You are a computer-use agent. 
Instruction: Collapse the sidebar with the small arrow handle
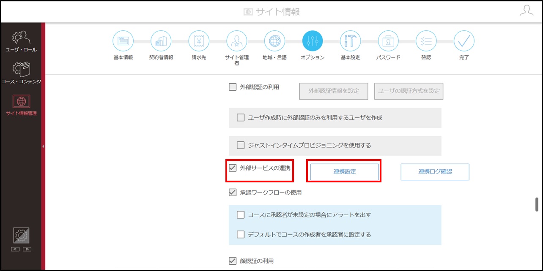pyautogui.click(x=43, y=146)
